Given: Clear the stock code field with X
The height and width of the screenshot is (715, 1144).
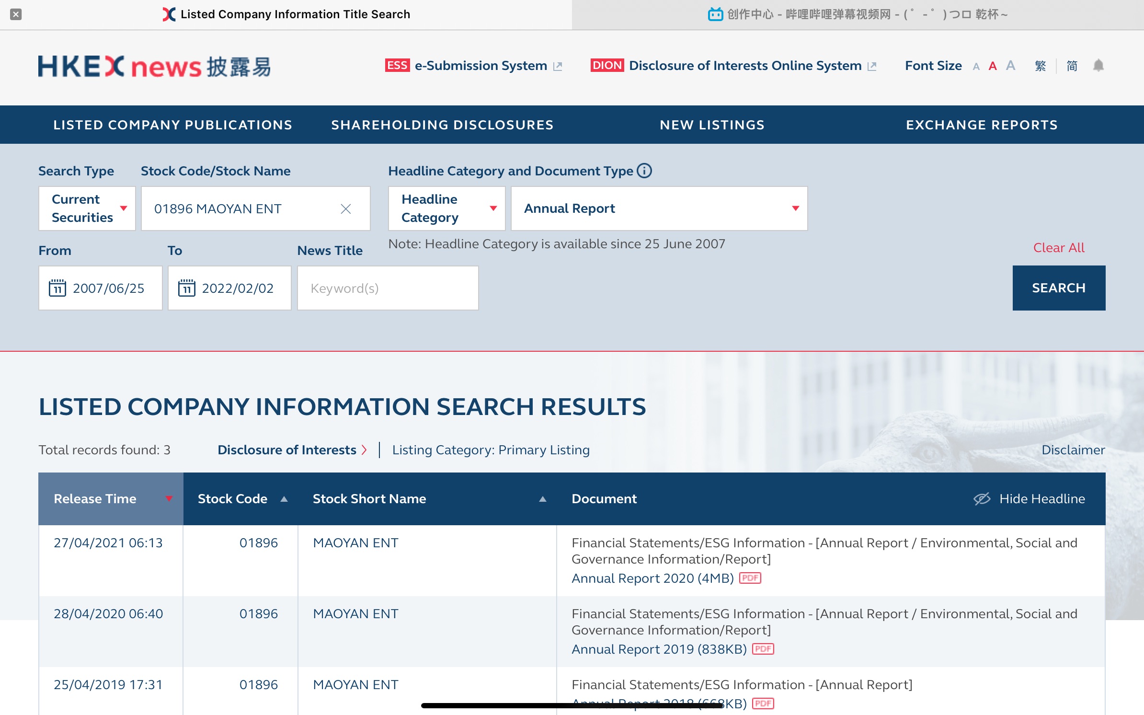Looking at the screenshot, I should [x=346, y=209].
